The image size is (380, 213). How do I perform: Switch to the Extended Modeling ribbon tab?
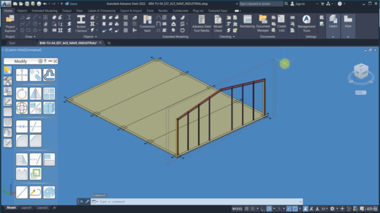[45, 11]
